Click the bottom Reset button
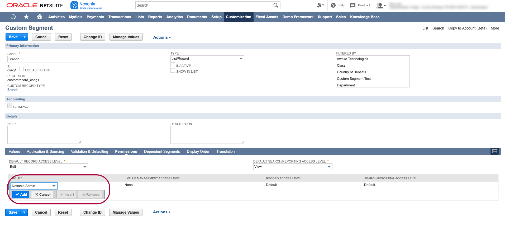The height and width of the screenshot is (226, 505). [x=63, y=212]
